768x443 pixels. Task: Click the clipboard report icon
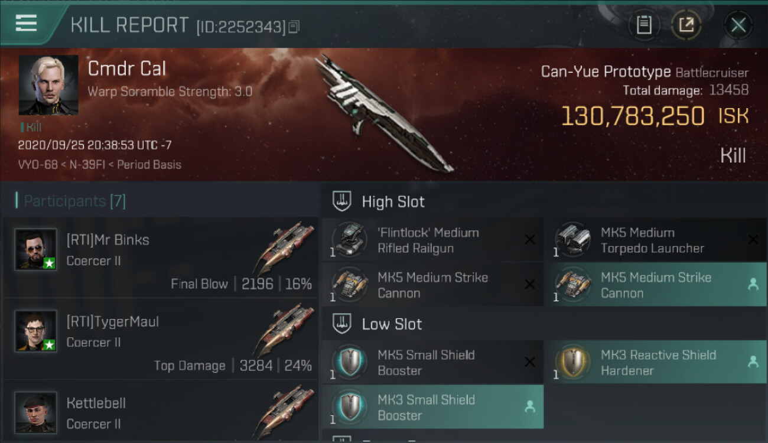click(x=644, y=25)
